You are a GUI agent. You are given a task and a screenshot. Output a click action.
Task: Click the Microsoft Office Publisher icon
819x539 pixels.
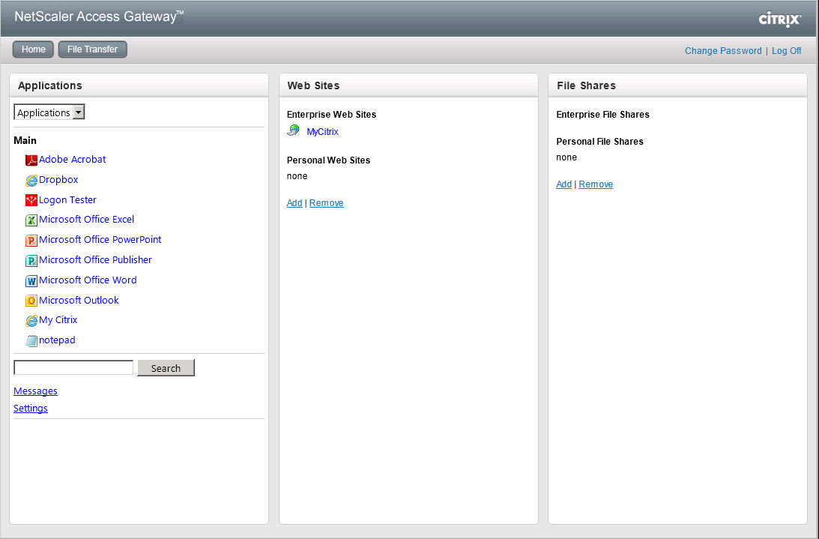31,261
